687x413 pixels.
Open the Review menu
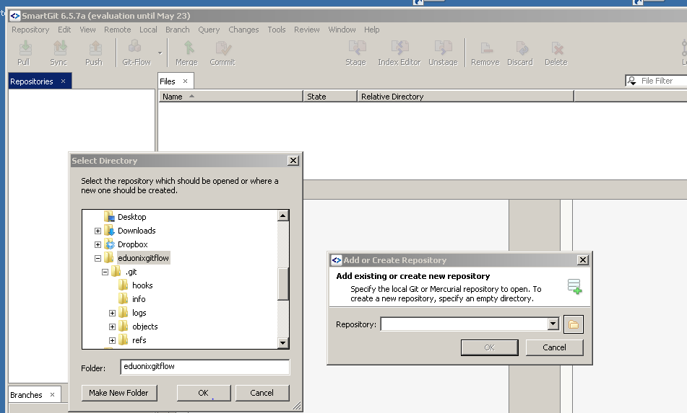(307, 30)
